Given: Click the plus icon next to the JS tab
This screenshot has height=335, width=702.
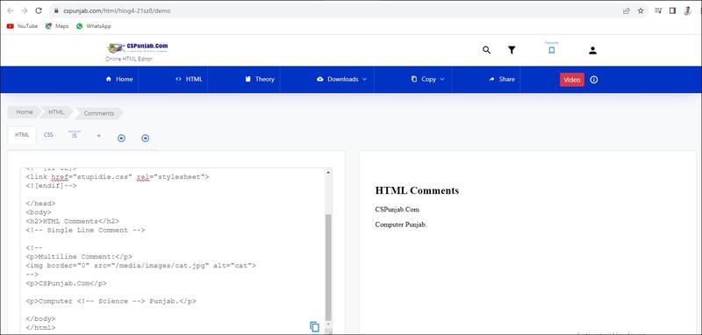Looking at the screenshot, I should pyautogui.click(x=98, y=136).
